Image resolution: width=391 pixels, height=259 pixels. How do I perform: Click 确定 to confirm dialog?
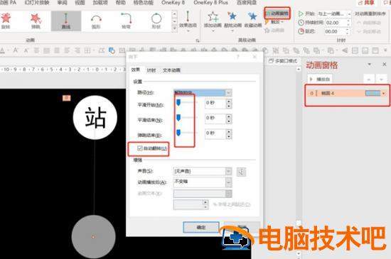click(x=201, y=227)
